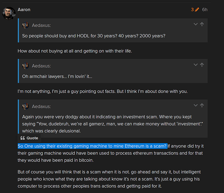
Task: Expand the investment scam quote chevron
Action: pos(195,105)
